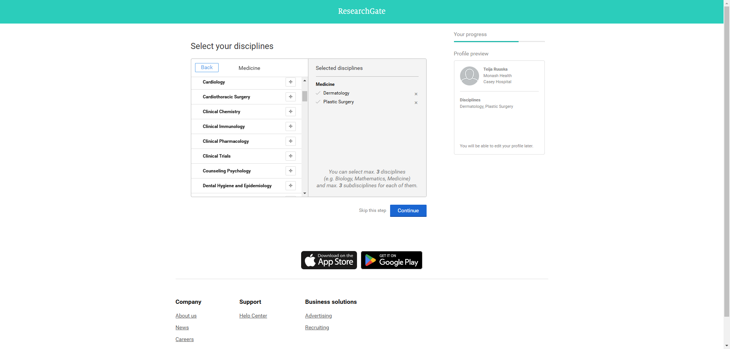Select the Cardiology row text
The height and width of the screenshot is (349, 730).
[x=214, y=82]
